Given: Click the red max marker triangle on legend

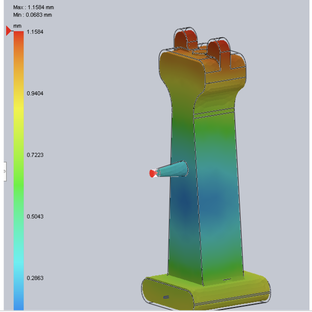Looking at the screenshot, I should pyautogui.click(x=9, y=32).
